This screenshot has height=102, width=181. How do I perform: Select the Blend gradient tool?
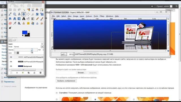click(33, 19)
